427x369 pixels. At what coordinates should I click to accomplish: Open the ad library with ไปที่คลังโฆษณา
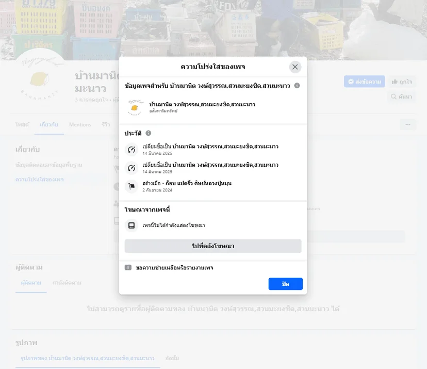[213, 246]
